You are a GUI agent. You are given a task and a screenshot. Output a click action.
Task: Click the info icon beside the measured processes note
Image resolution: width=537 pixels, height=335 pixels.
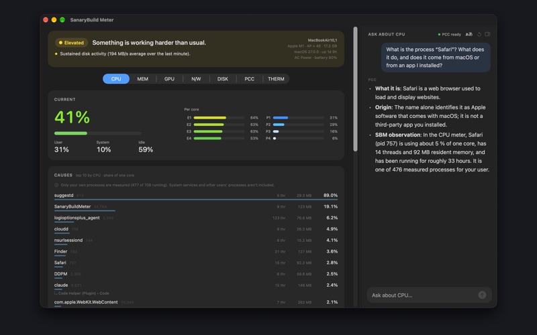(x=56, y=185)
